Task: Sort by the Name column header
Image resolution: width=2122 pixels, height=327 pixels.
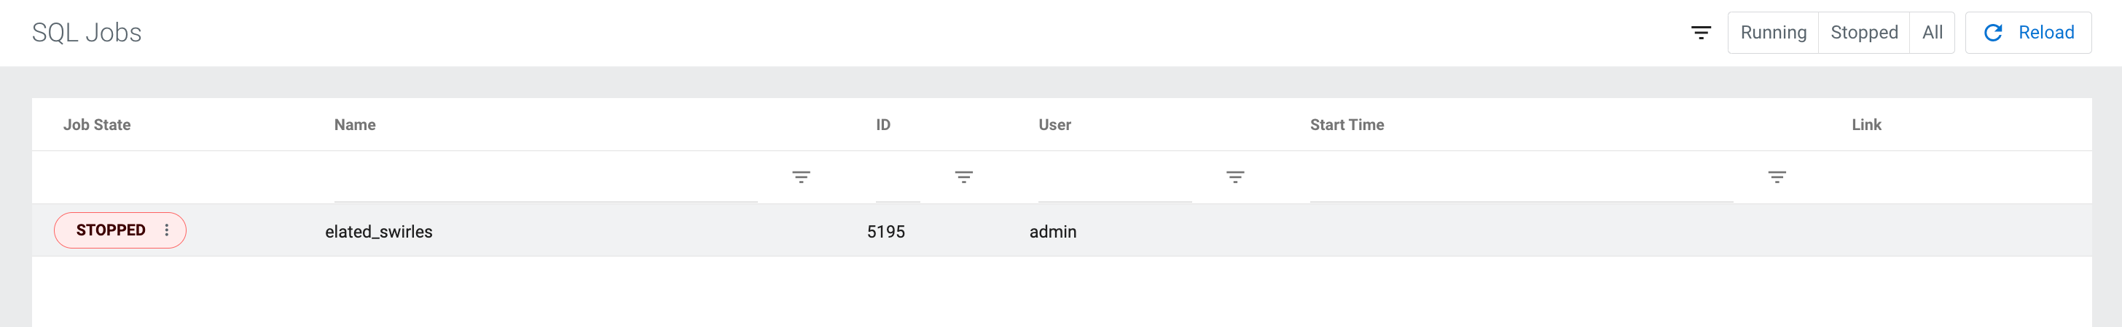Action: point(355,125)
